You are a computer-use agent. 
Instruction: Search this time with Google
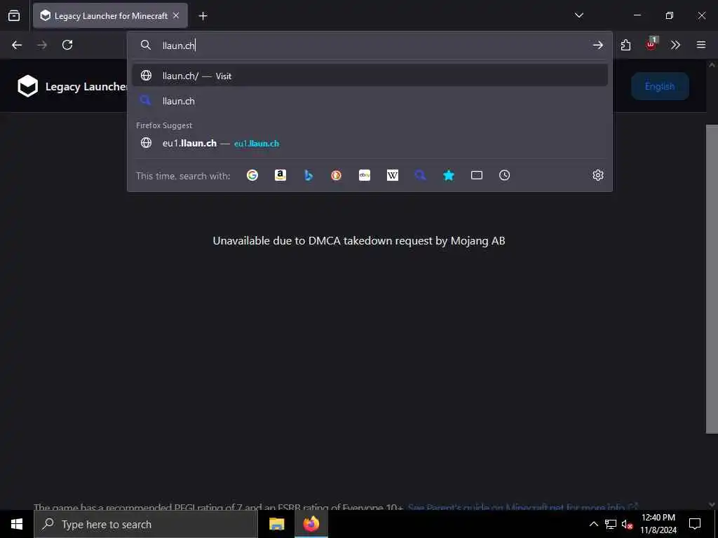[x=252, y=175]
